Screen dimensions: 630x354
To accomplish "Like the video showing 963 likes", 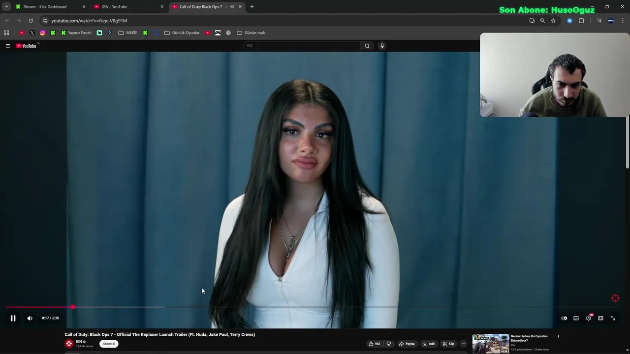I will pyautogui.click(x=375, y=344).
